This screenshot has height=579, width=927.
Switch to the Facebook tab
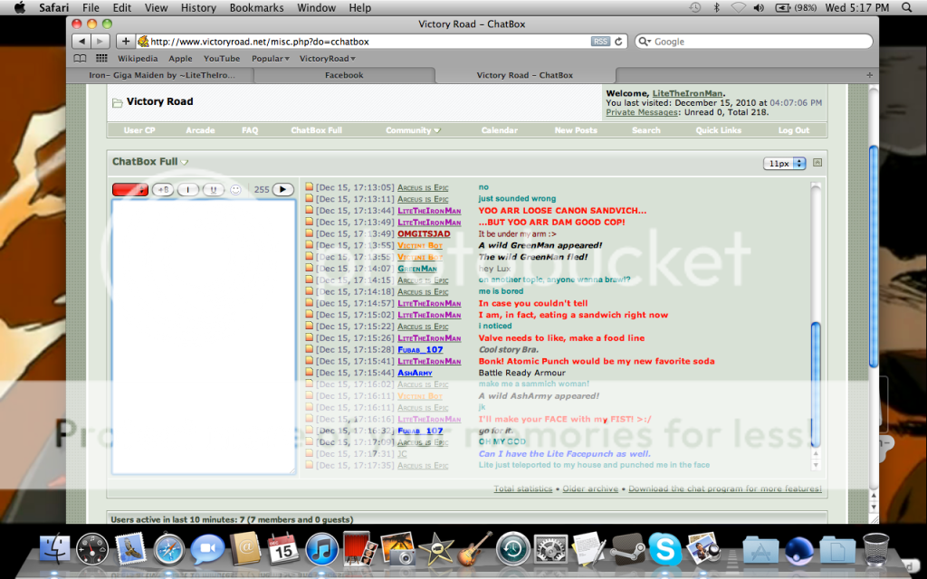click(344, 75)
